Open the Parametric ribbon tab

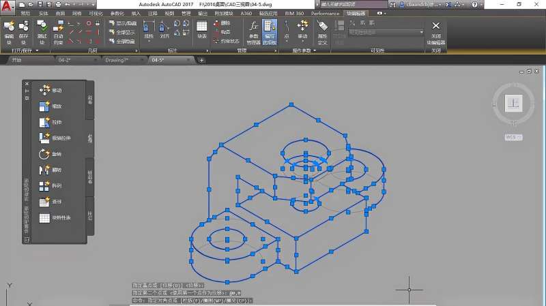click(x=117, y=13)
